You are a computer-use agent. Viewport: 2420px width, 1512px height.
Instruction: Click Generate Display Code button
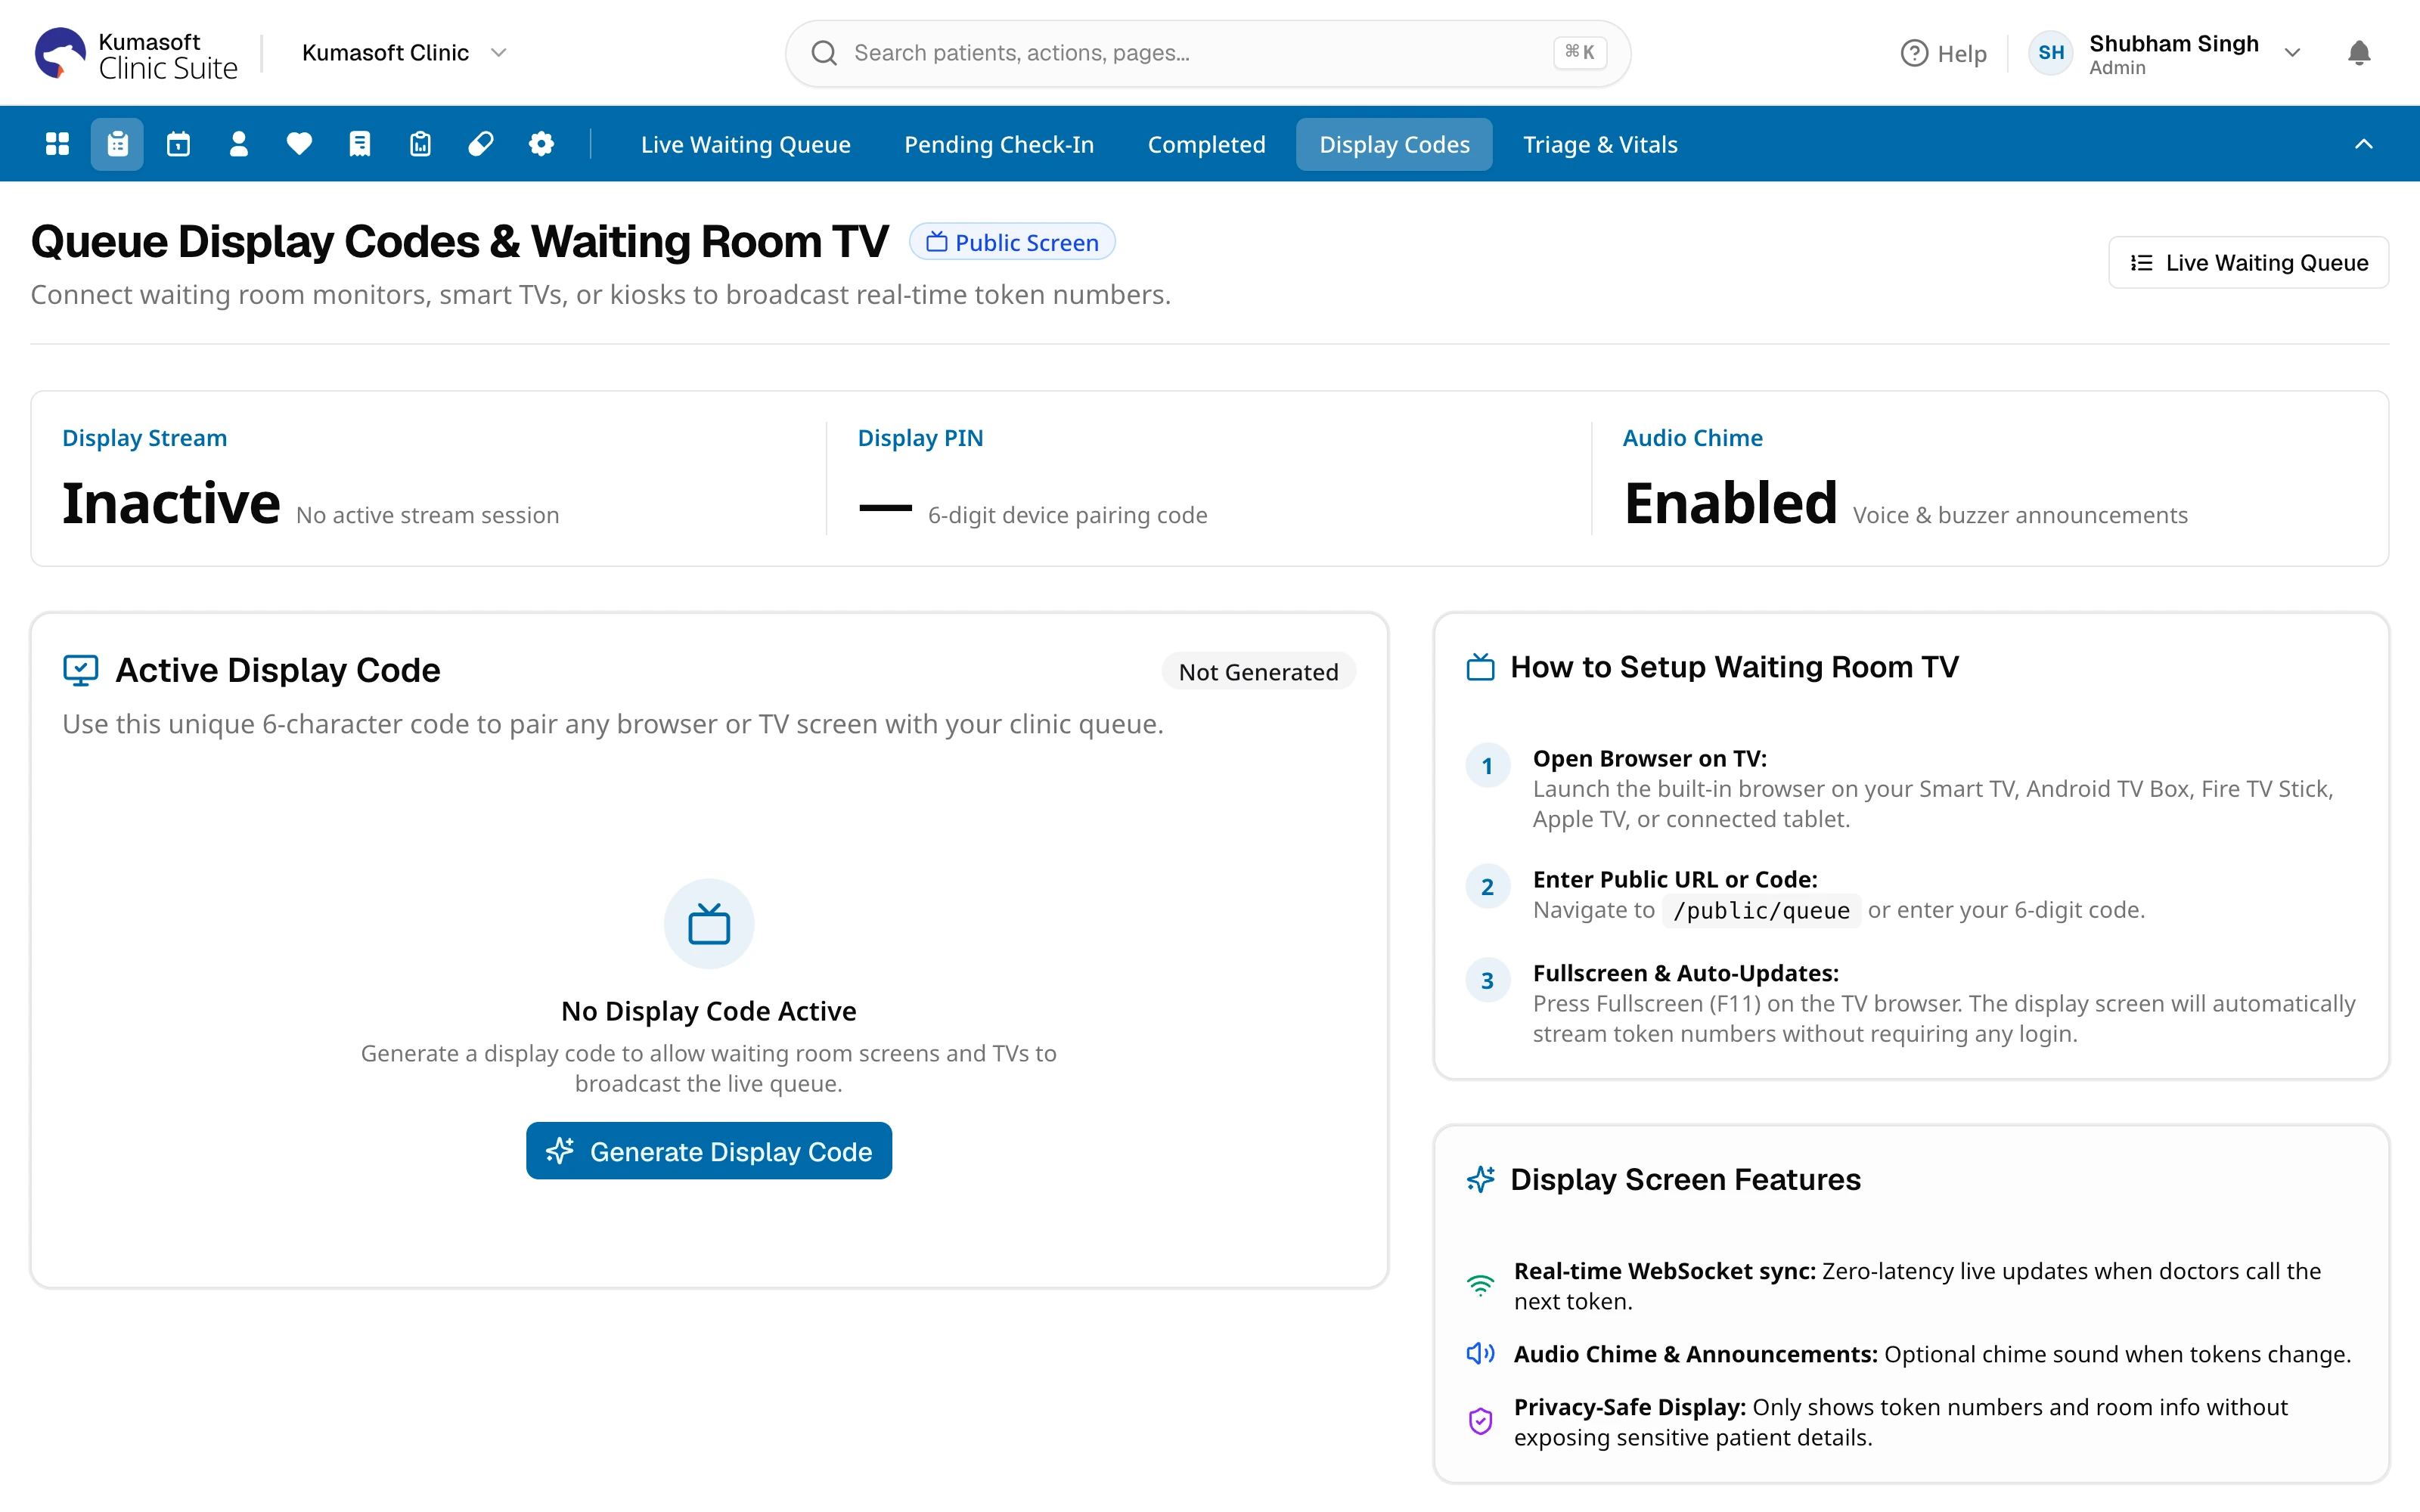coord(709,1151)
